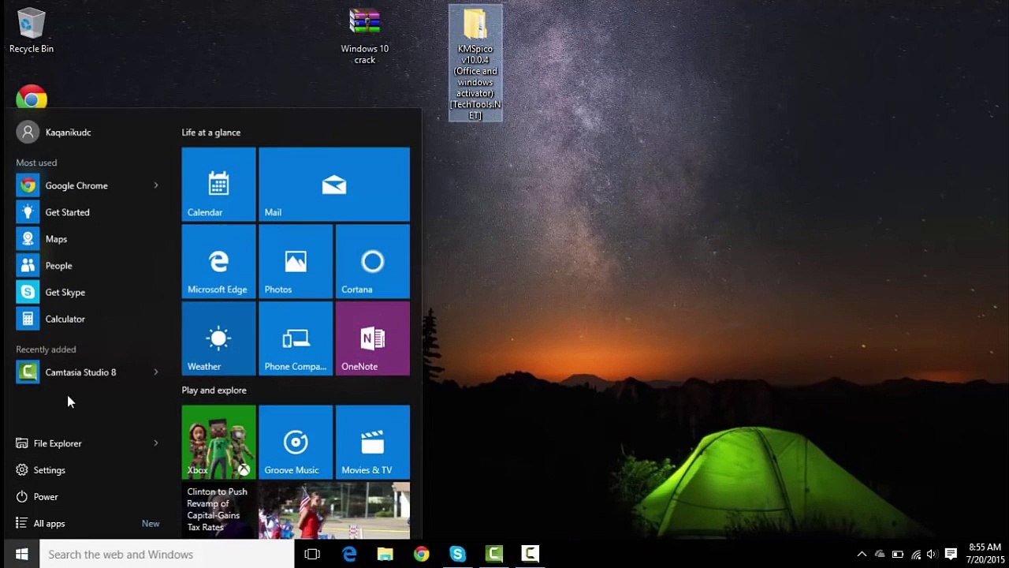Click the Windows Start button
Viewport: 1009px width, 568px height.
pyautogui.click(x=21, y=554)
